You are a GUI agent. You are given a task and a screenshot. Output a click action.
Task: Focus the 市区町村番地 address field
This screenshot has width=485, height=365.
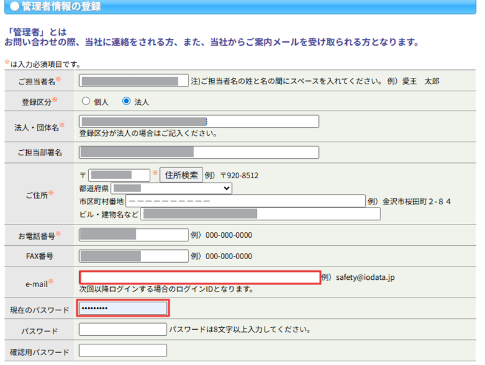[245, 201]
